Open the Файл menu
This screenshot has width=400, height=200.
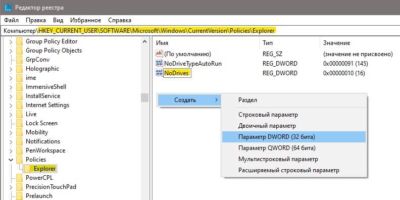click(x=11, y=20)
